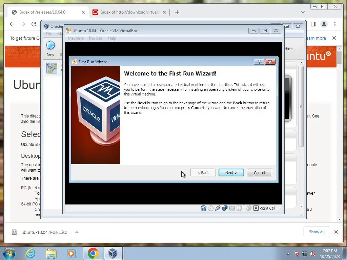Open the File menu in VirtualBox Manager

click(x=49, y=34)
